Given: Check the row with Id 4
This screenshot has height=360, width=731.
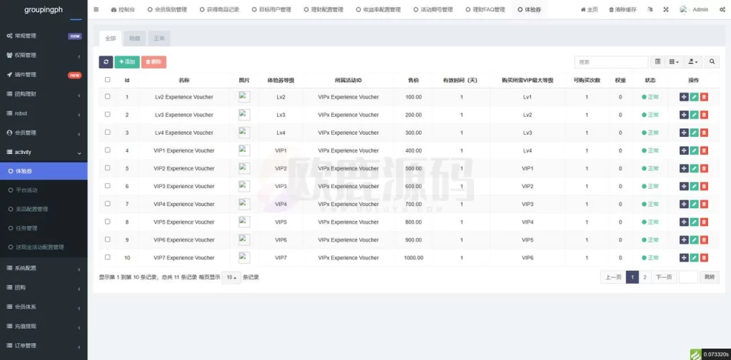Looking at the screenshot, I should [108, 150].
